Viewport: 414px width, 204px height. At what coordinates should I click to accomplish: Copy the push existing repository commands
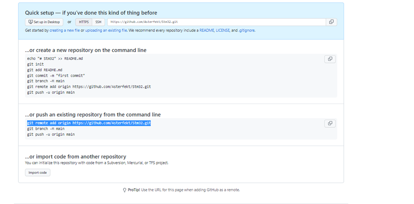point(330,124)
